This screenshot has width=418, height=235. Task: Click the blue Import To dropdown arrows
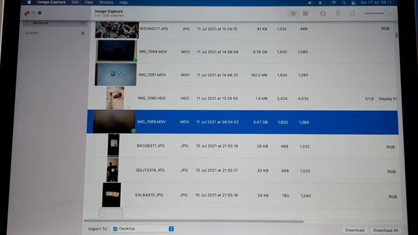point(171,228)
